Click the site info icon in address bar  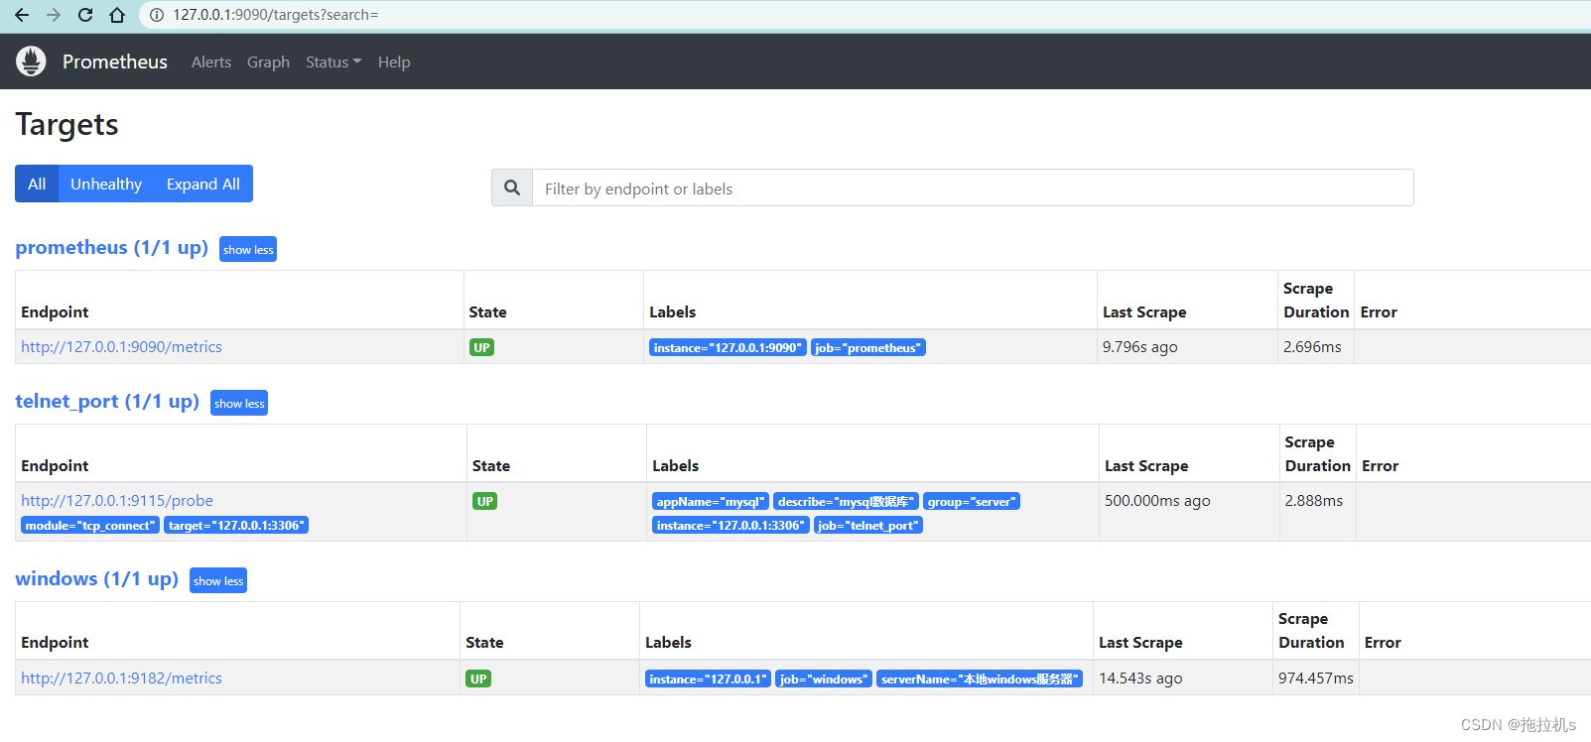tap(157, 15)
